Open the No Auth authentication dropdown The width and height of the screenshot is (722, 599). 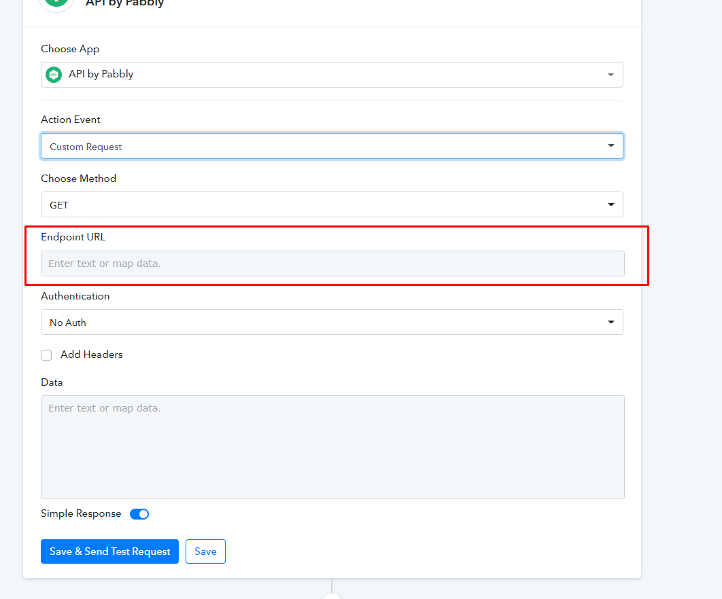click(332, 322)
